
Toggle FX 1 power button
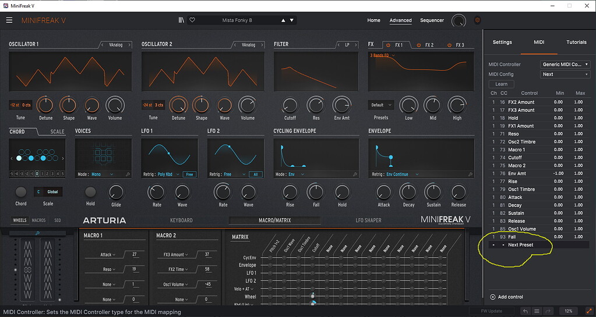tap(388, 45)
